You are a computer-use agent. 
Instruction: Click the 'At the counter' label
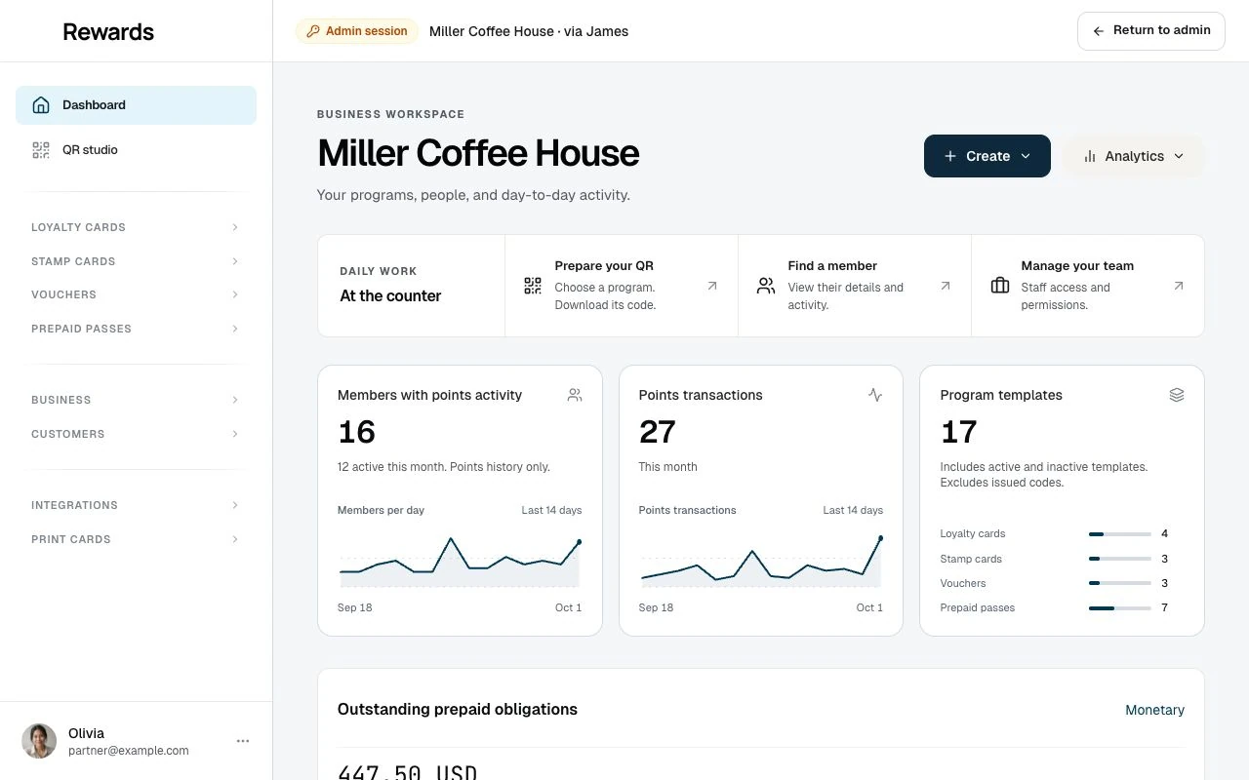point(390,296)
